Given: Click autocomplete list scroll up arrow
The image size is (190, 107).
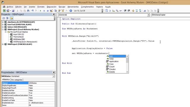Looking at the screenshot, I should tap(127, 56).
